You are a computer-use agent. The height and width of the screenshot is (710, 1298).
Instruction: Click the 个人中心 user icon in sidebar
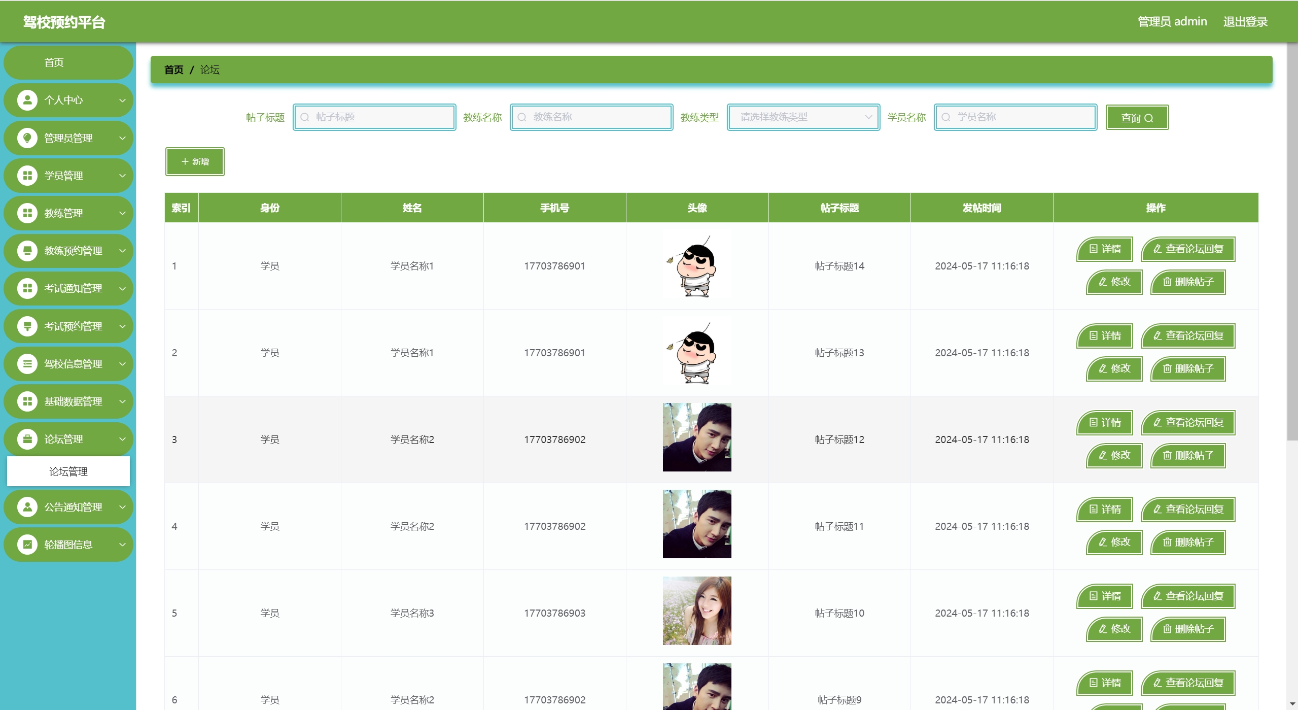[x=27, y=100]
